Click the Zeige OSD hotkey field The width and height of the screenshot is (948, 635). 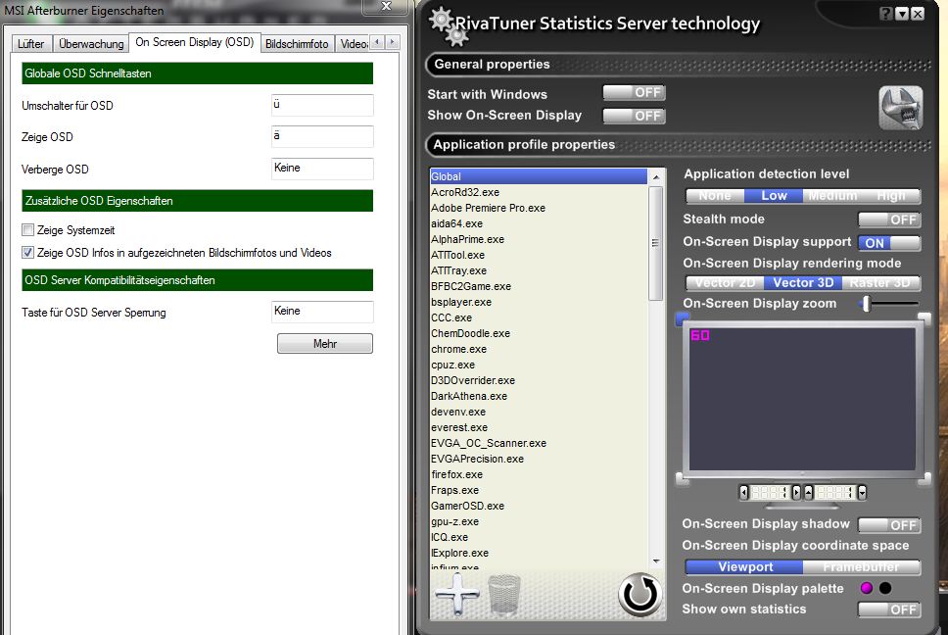point(322,136)
